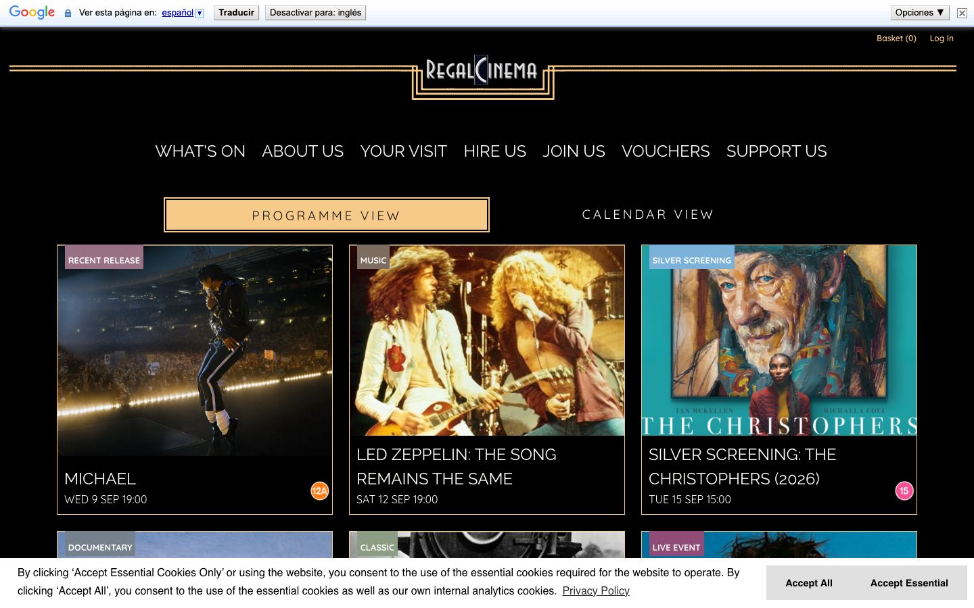Open The Christophers poster image
Image resolution: width=974 pixels, height=608 pixels.
pos(779,340)
